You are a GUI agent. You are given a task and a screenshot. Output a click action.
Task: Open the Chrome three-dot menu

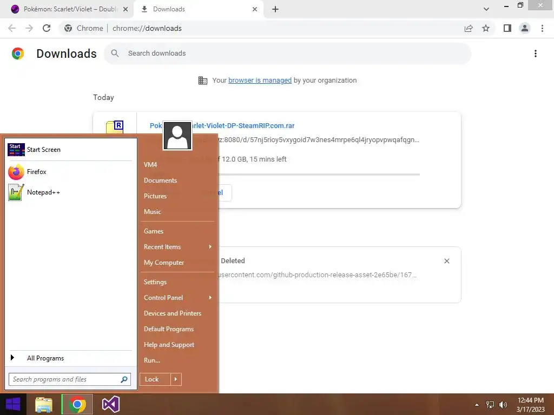point(542,28)
